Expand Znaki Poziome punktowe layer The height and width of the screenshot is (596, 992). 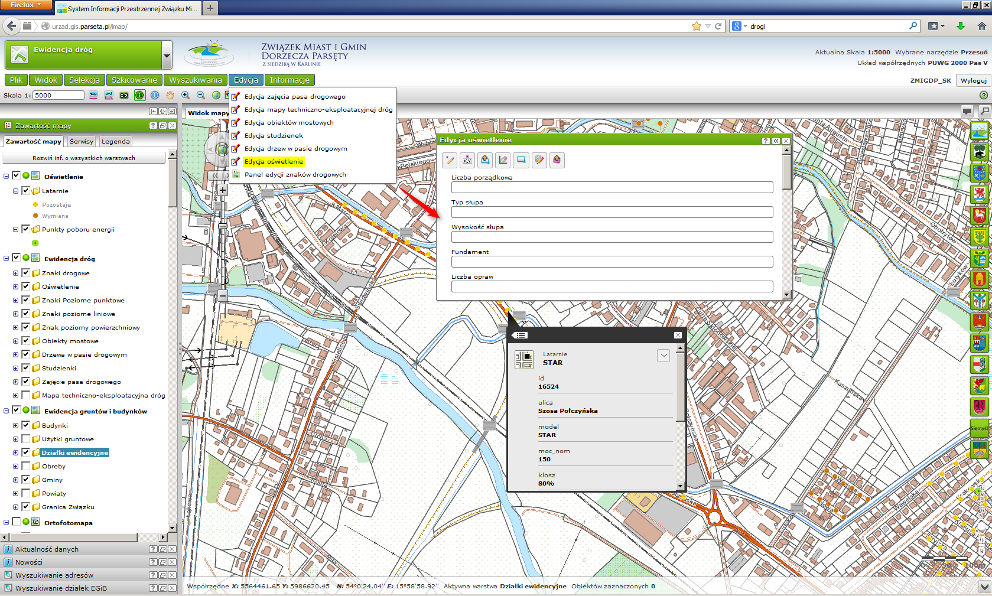pyautogui.click(x=16, y=300)
